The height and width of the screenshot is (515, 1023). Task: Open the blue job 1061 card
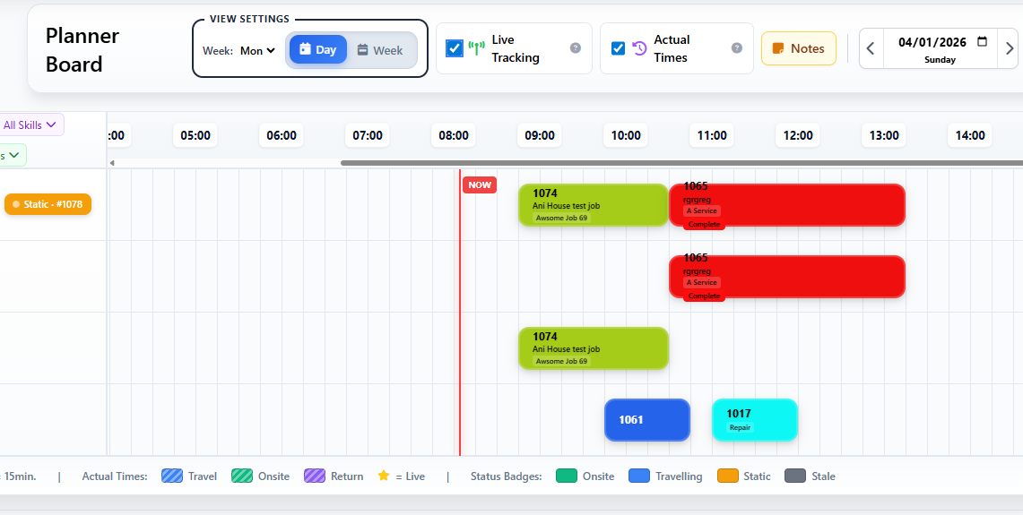tap(647, 420)
